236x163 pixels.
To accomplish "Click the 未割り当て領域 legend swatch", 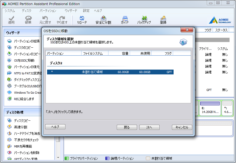I will pos(148,158).
